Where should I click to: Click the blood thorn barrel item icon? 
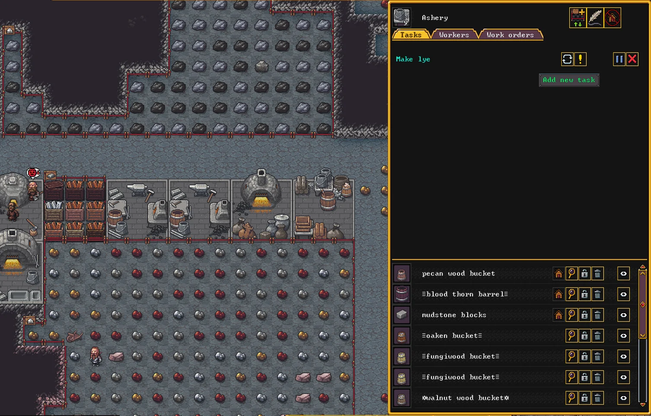click(x=402, y=294)
